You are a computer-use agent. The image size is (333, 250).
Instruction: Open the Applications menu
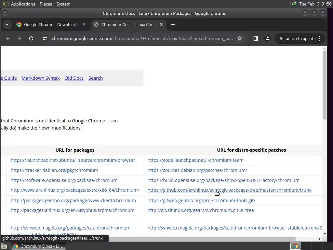[x=23, y=4]
